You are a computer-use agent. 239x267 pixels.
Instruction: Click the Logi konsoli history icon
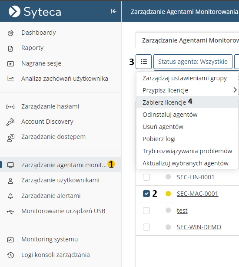point(10,255)
